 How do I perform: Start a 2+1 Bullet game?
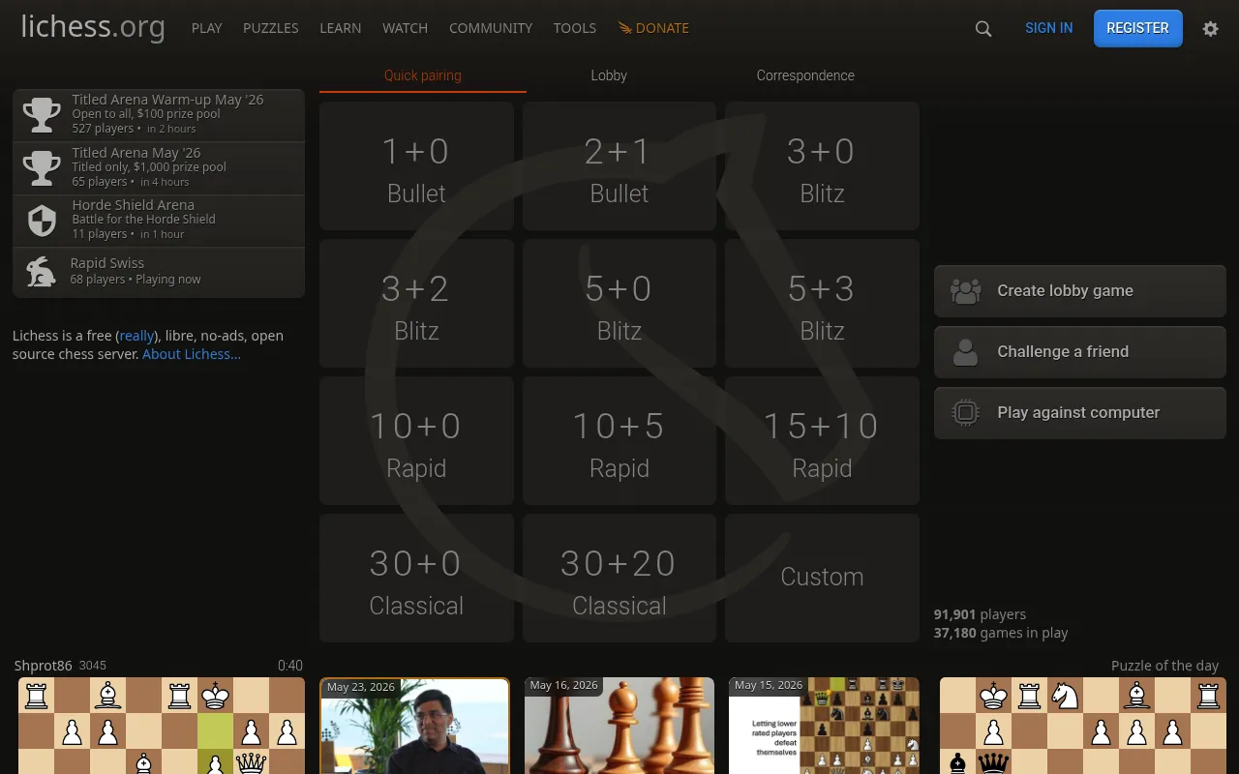(619, 166)
